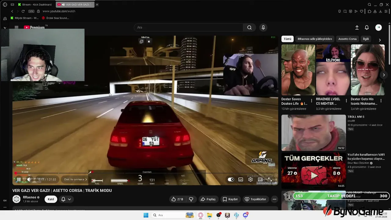Show more filter chips arrow

pos(380,40)
